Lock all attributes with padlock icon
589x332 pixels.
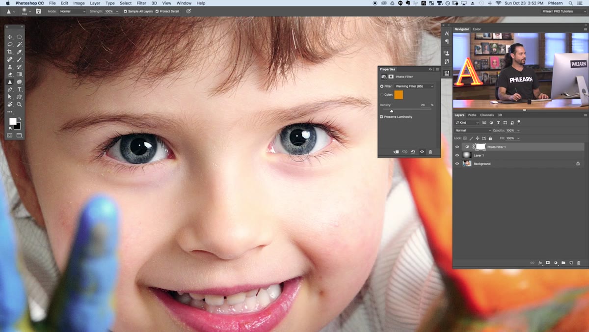[490, 138]
